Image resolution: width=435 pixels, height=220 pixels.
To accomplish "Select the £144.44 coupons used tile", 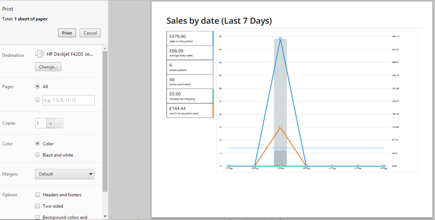I will click(190, 110).
